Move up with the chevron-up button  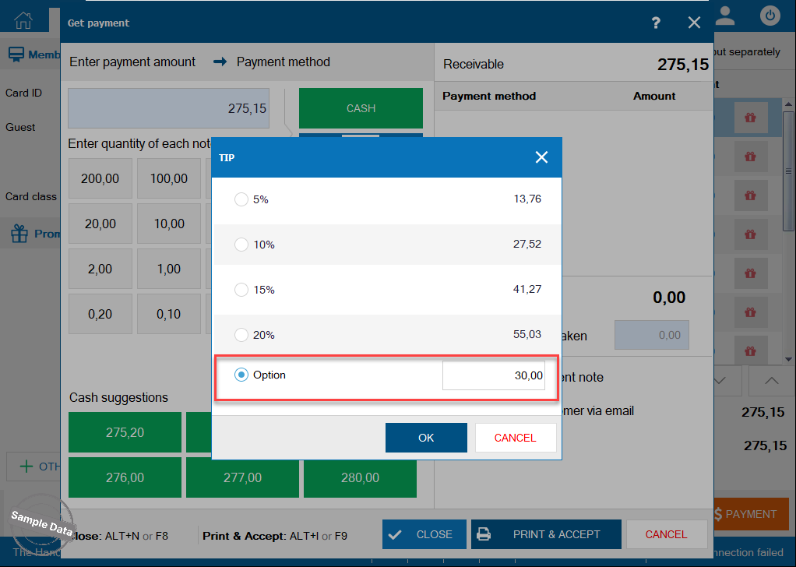[772, 381]
